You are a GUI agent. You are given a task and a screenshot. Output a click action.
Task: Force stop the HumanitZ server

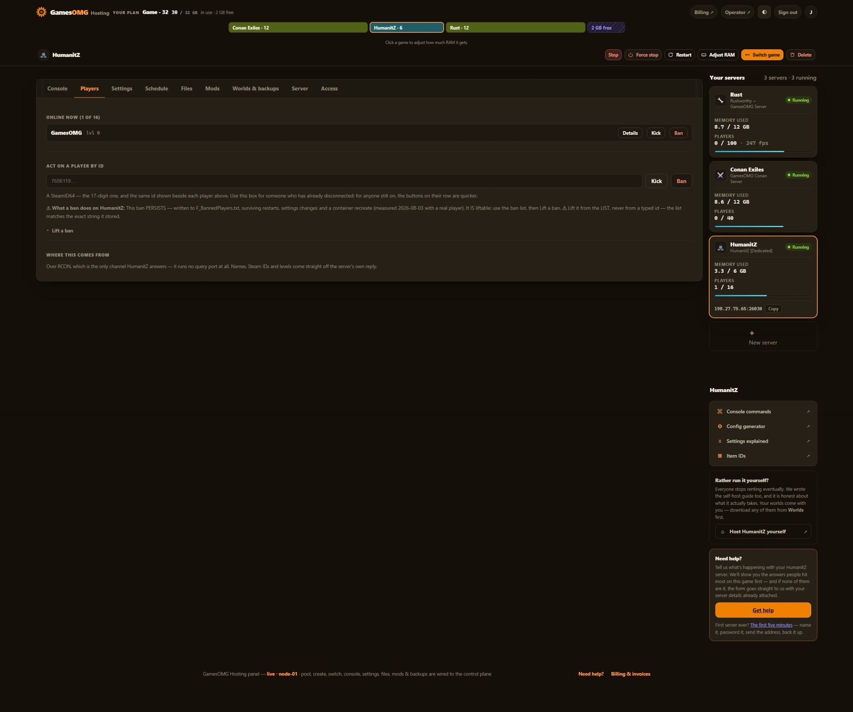point(643,55)
